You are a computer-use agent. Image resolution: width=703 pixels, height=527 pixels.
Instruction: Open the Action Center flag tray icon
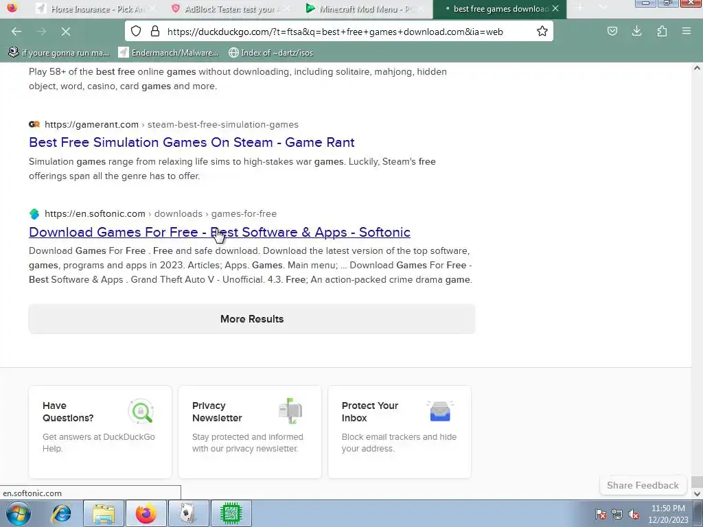click(601, 514)
